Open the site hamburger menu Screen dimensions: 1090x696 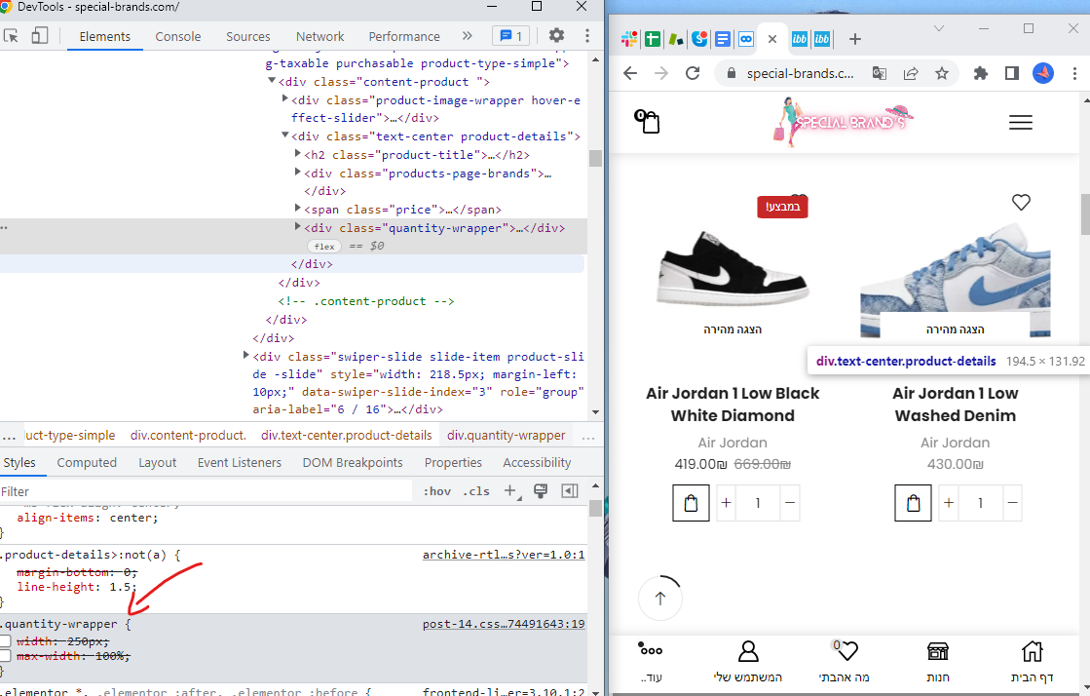click(1021, 123)
